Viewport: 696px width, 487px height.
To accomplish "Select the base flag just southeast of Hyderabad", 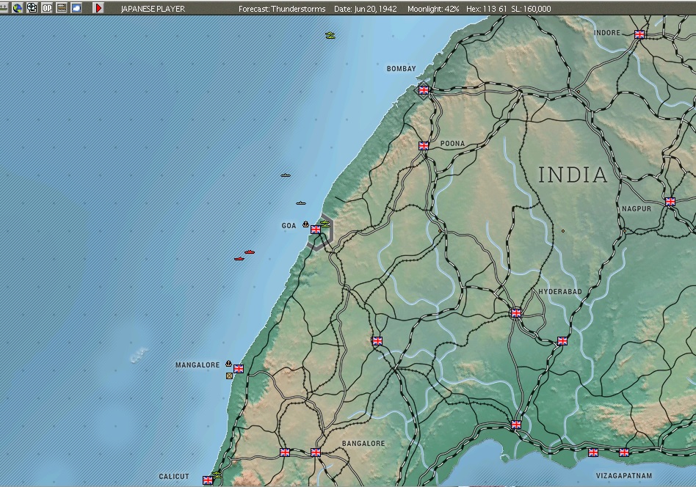I will pos(562,340).
